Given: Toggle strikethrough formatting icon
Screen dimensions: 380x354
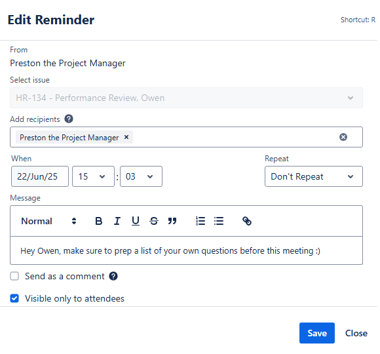Looking at the screenshot, I should (x=154, y=221).
